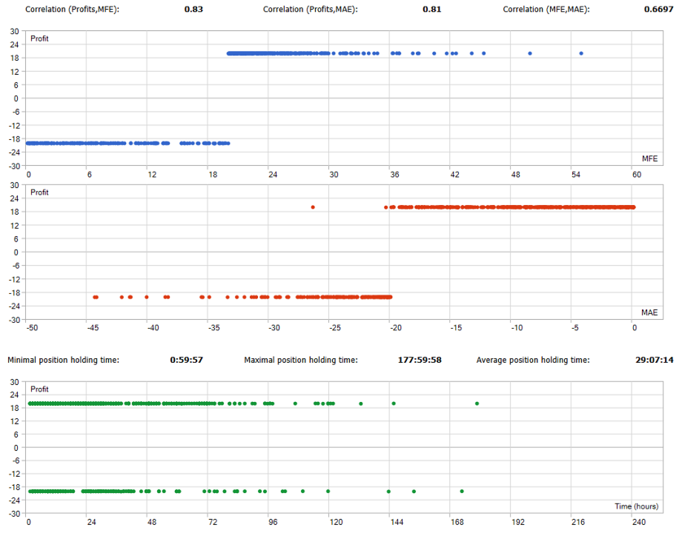Click the lone red outlier near MAE -26

click(x=313, y=207)
